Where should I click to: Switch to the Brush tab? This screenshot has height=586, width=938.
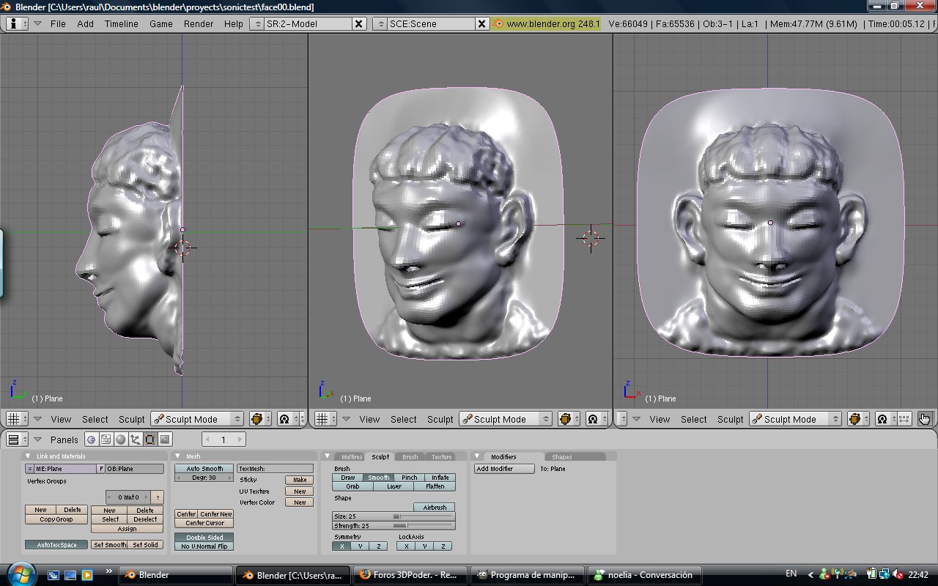pyautogui.click(x=410, y=457)
